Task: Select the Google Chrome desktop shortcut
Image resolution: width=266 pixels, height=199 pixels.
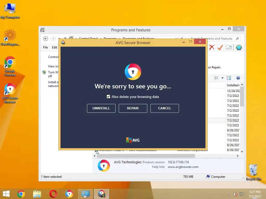Action: click(10, 66)
